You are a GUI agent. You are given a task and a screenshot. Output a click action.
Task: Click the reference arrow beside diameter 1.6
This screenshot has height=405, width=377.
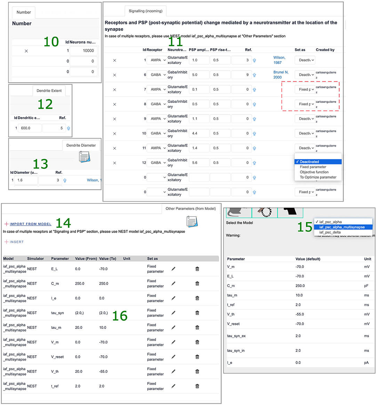point(65,180)
